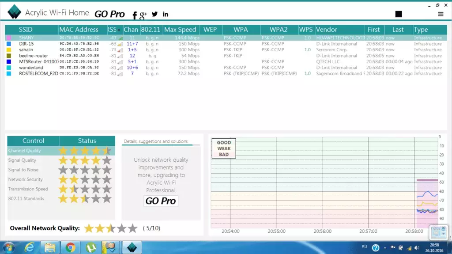
Task: Click the QTECH LLC vendor cell
Action: click(x=328, y=61)
